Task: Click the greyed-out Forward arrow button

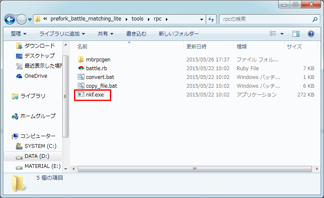Action: click(x=21, y=19)
